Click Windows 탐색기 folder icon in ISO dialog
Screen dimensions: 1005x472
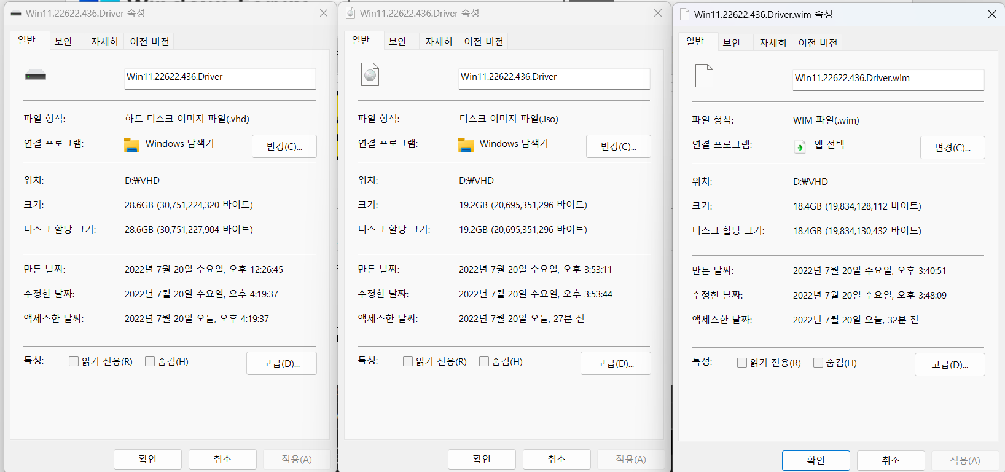[466, 144]
